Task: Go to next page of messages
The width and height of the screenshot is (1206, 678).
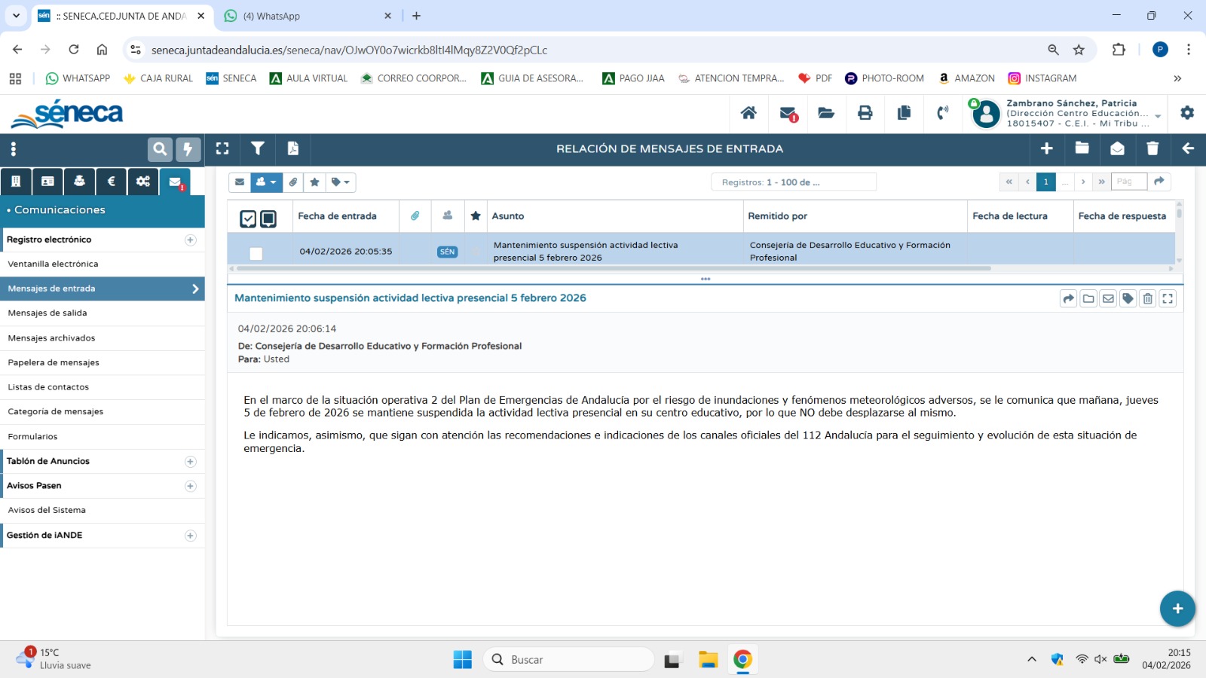Action: pyautogui.click(x=1083, y=182)
